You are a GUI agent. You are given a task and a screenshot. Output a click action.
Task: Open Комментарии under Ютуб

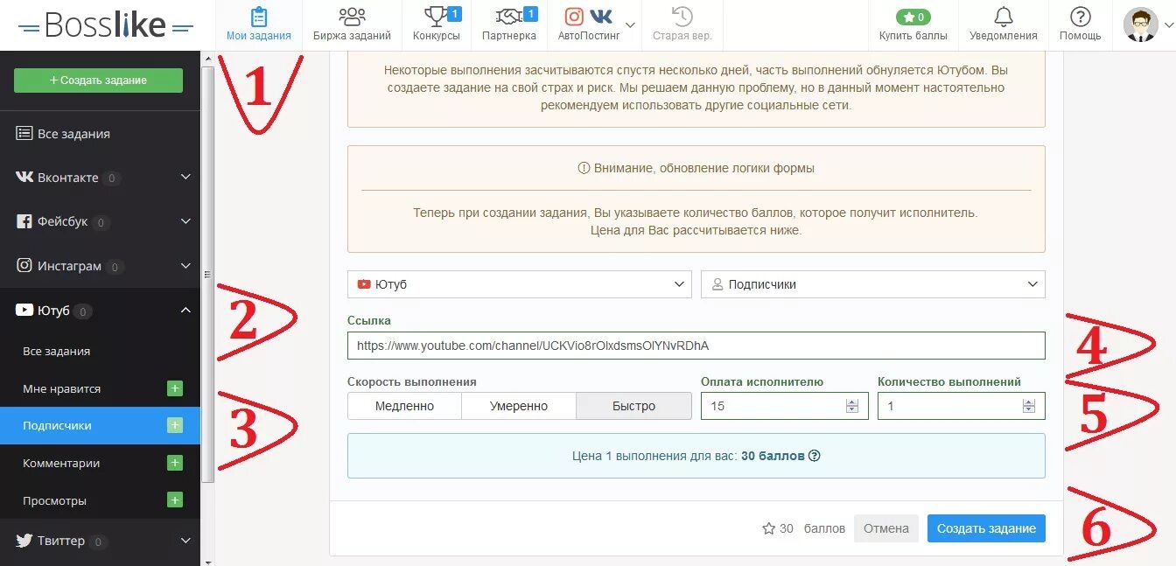[x=61, y=463]
